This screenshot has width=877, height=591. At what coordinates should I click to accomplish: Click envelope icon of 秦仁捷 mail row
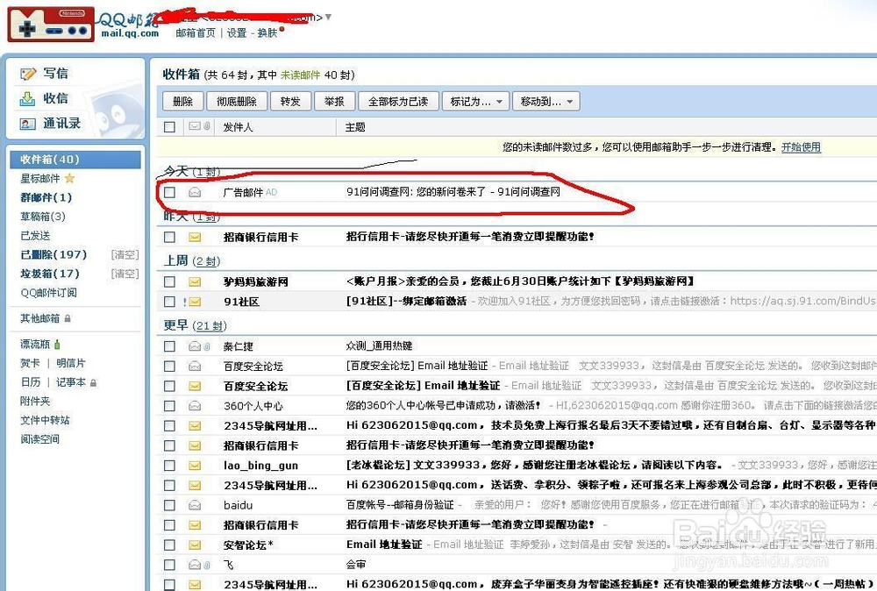coord(195,346)
